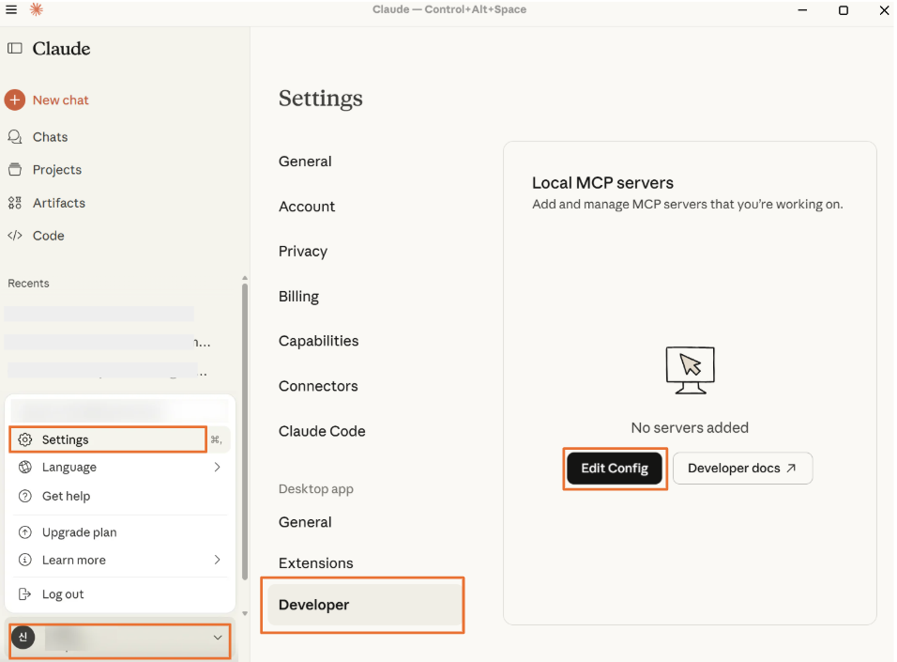Select Get help from the menu
The image size is (897, 662).
pos(66,496)
